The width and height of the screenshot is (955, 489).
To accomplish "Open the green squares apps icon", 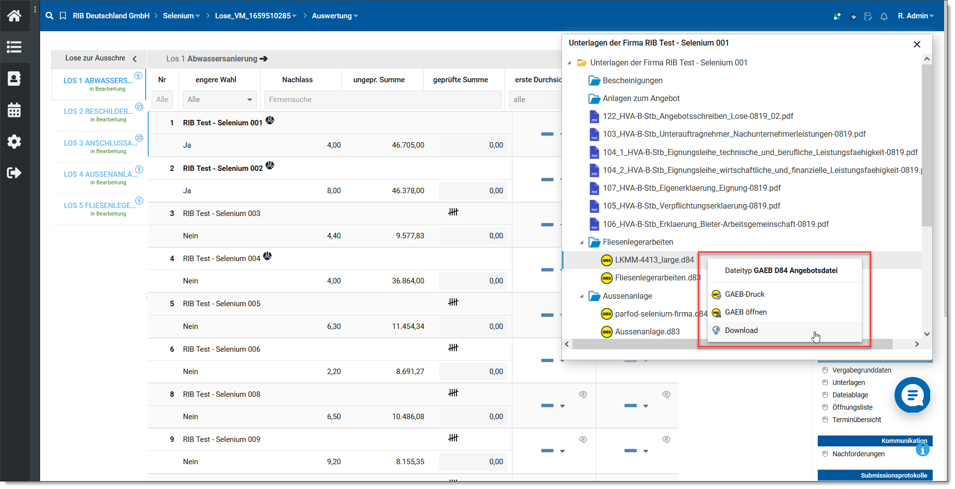I will 837,16.
